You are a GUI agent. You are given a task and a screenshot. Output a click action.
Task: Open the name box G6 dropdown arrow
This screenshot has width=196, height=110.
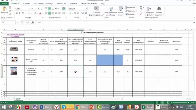click(x=14, y=22)
